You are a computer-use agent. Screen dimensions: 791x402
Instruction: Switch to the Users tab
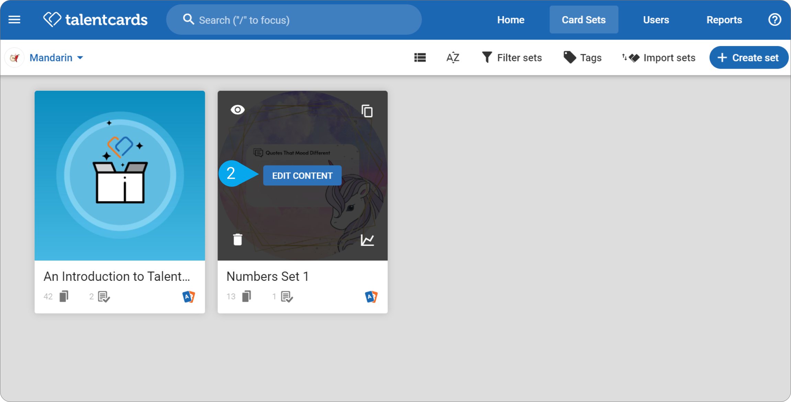pyautogui.click(x=656, y=20)
